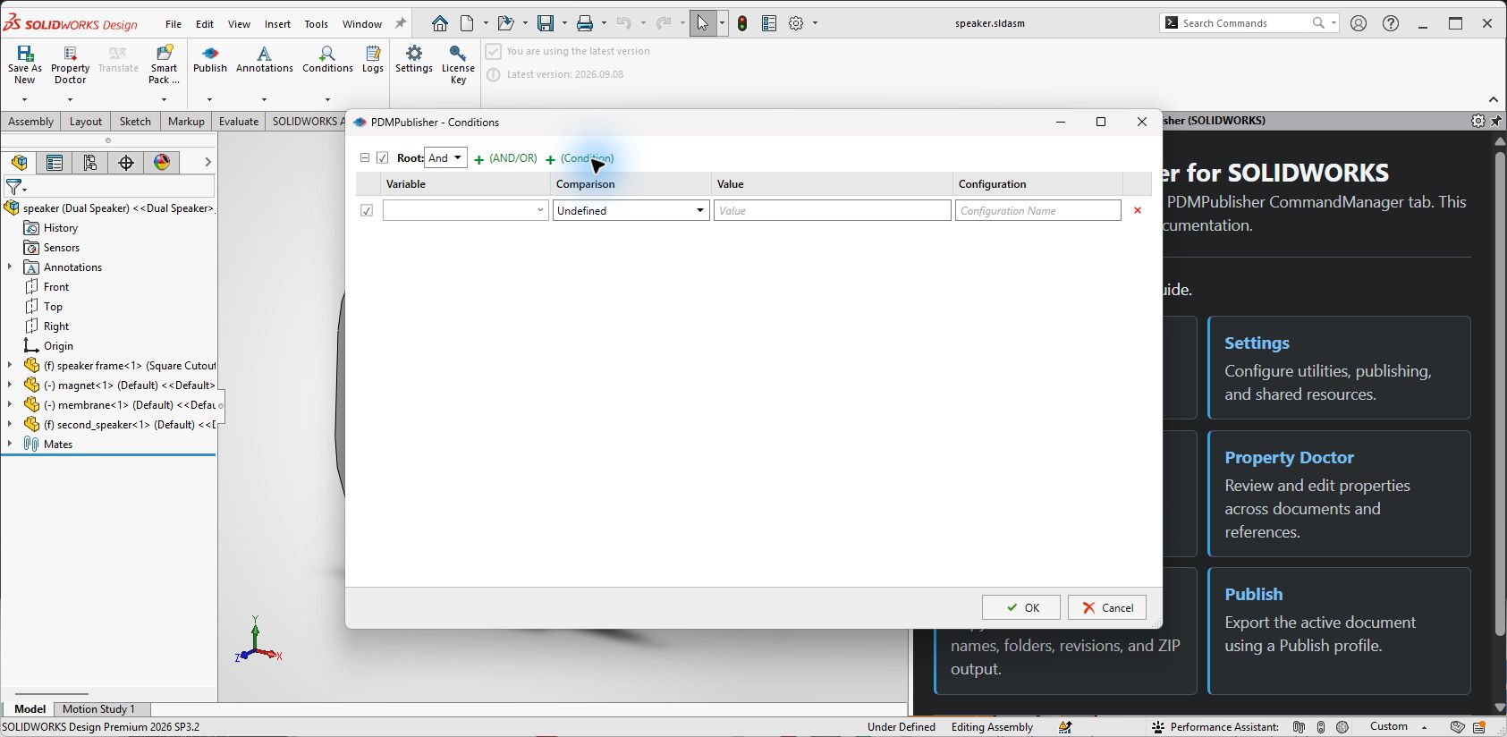Delete the condition row with red X
1507x737 pixels.
click(1138, 210)
